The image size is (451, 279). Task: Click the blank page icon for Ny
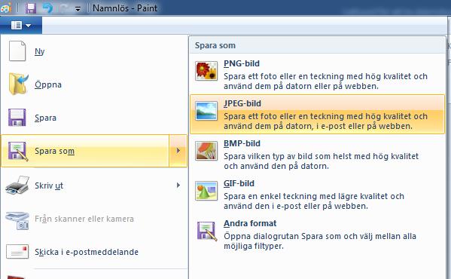[17, 51]
